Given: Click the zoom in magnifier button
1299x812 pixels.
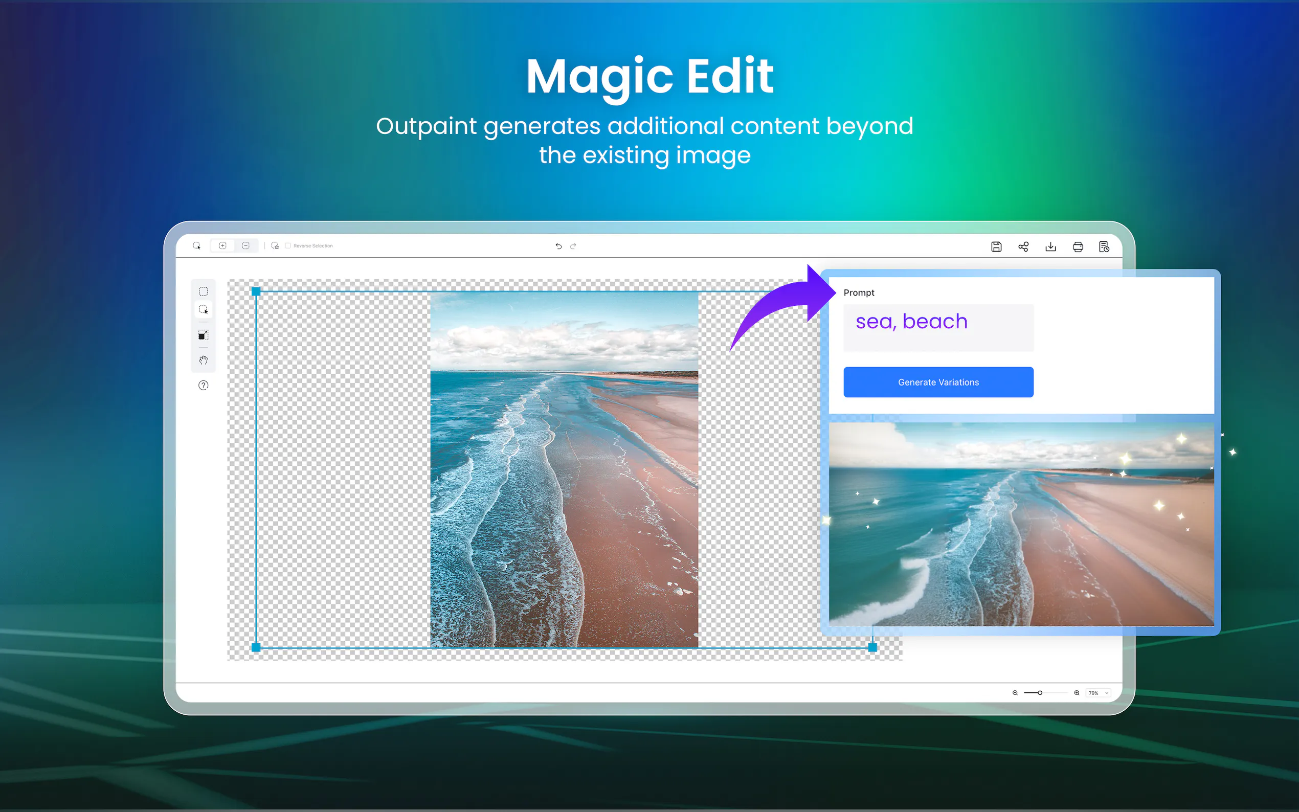Looking at the screenshot, I should pyautogui.click(x=1076, y=693).
